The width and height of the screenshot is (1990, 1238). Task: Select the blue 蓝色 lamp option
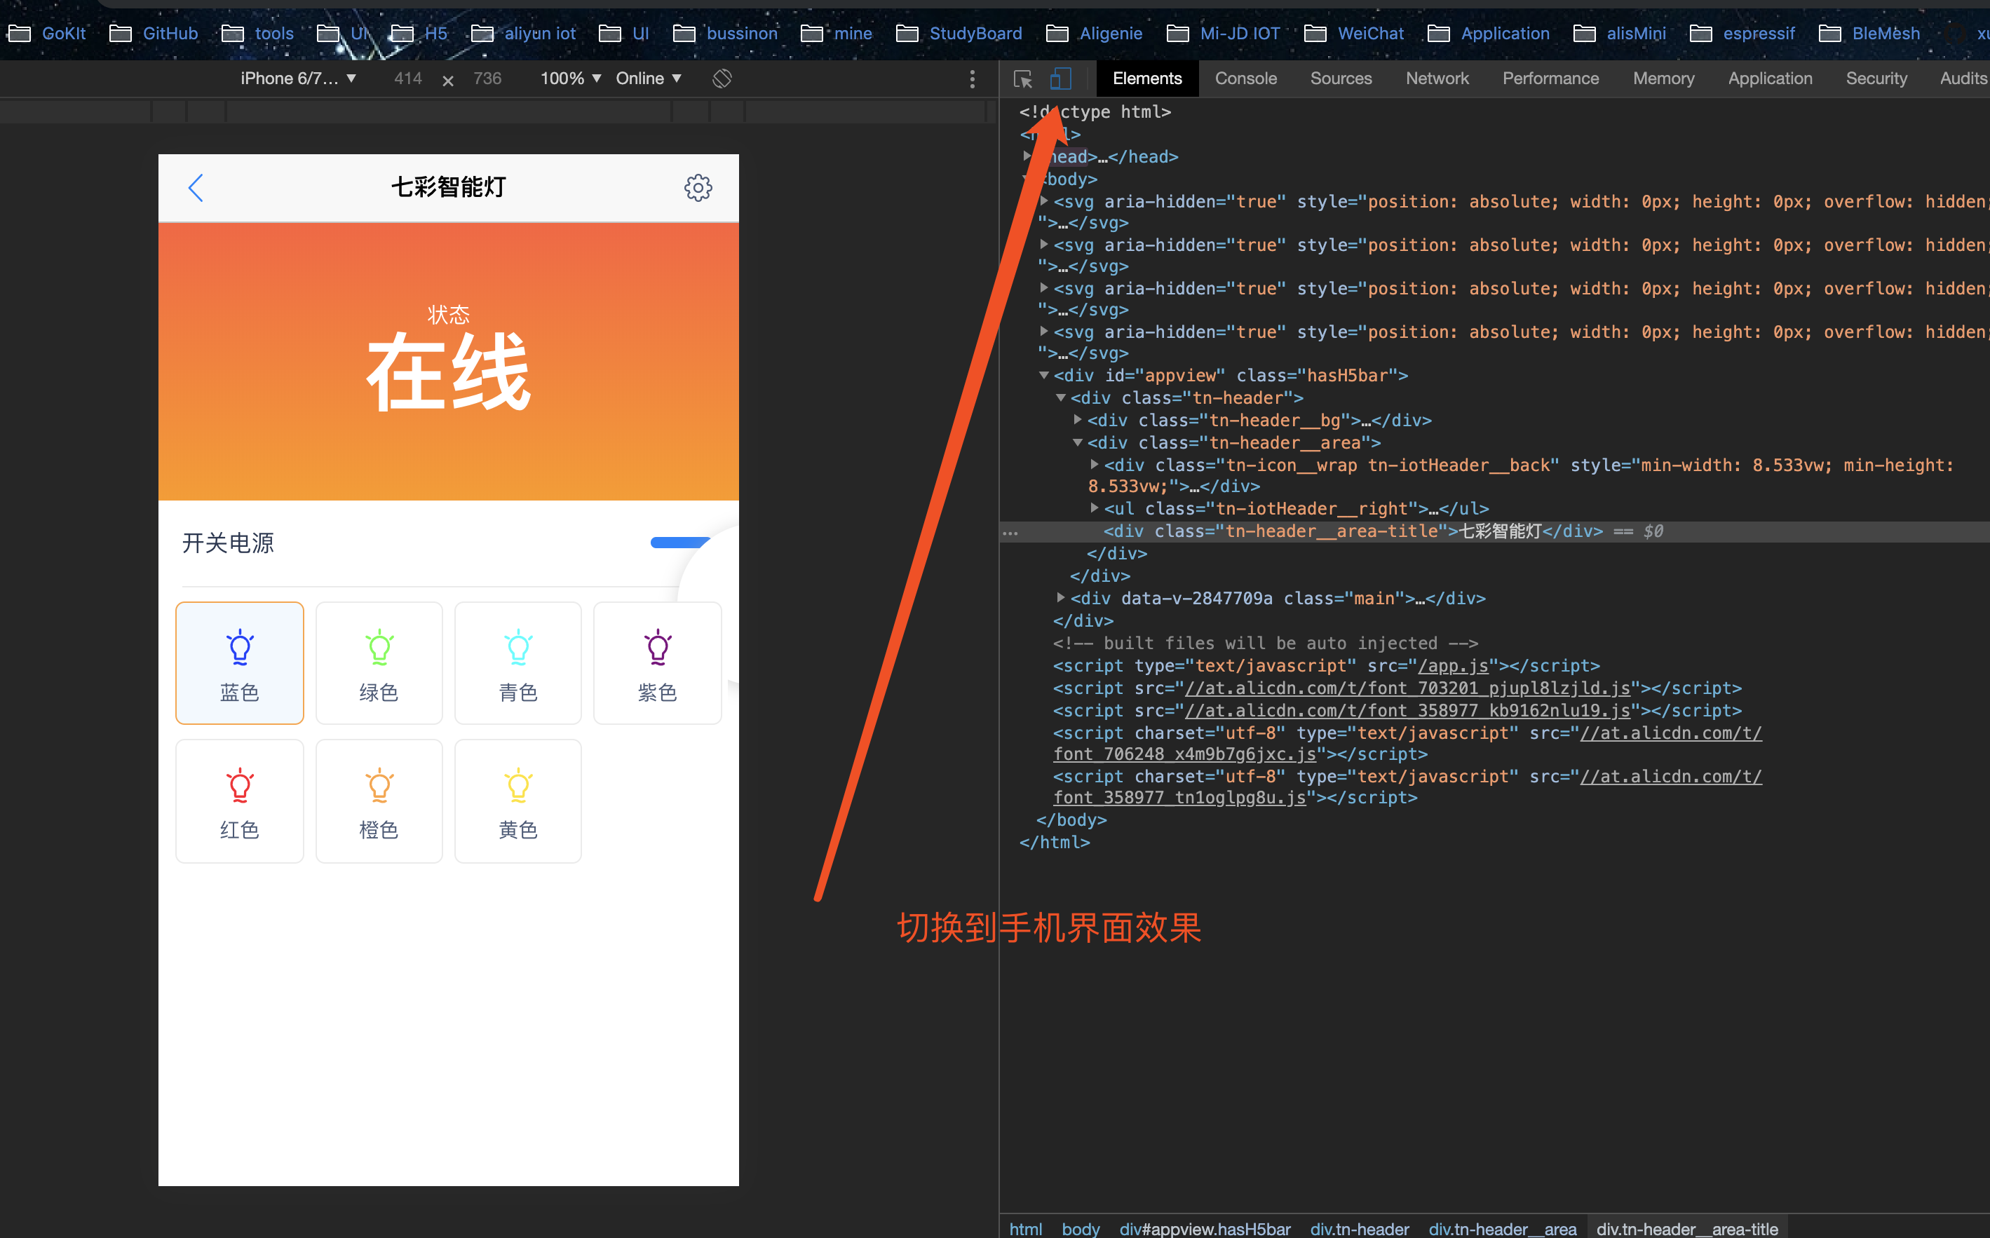click(240, 663)
